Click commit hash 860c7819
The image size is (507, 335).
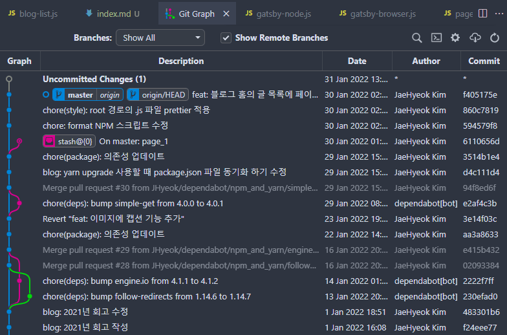[480, 110]
